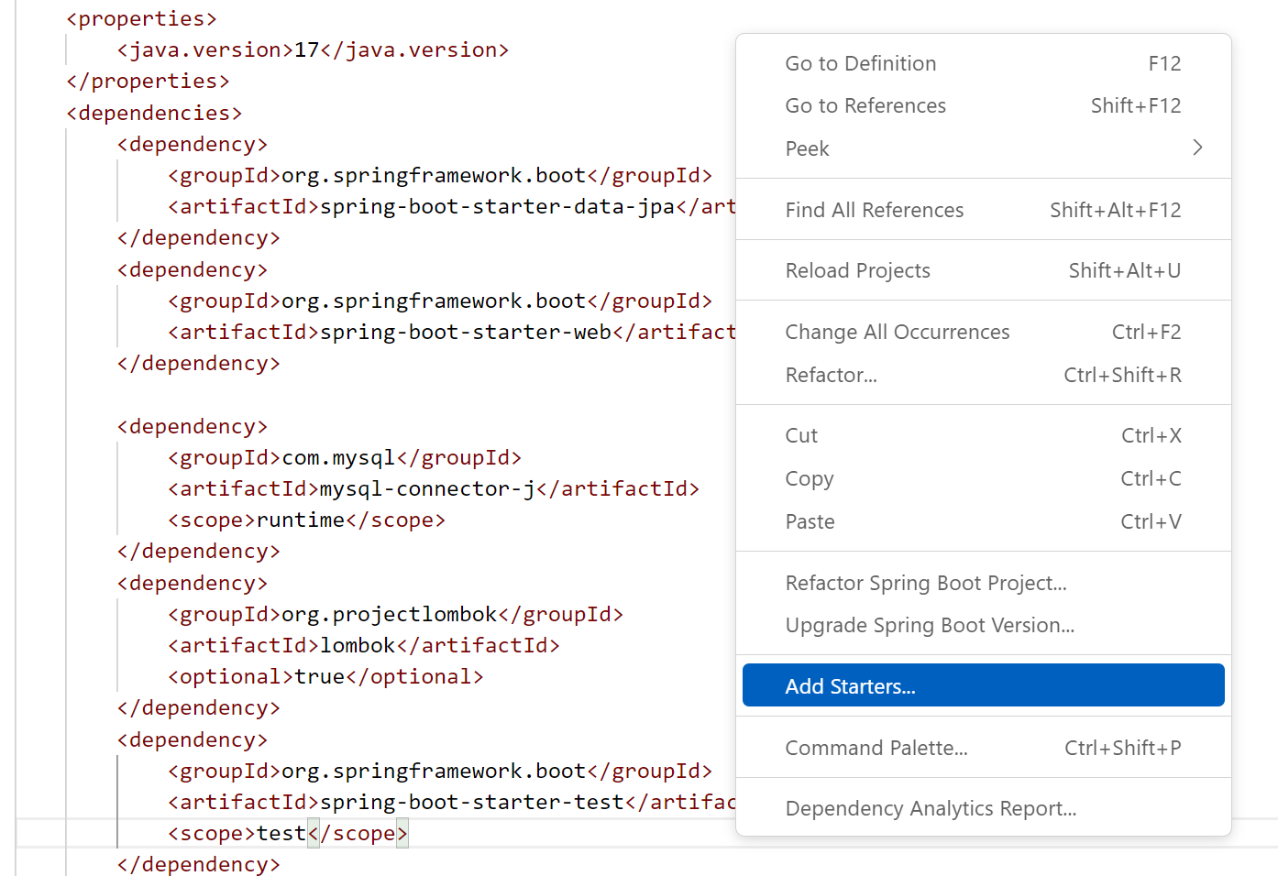Choose Copy from the context menu
Image resolution: width=1278 pixels, height=876 pixels.
809,478
